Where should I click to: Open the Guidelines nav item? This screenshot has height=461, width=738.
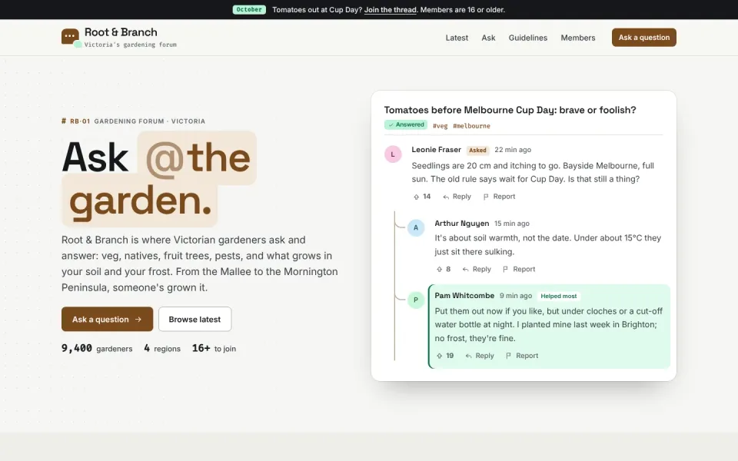pyautogui.click(x=527, y=38)
